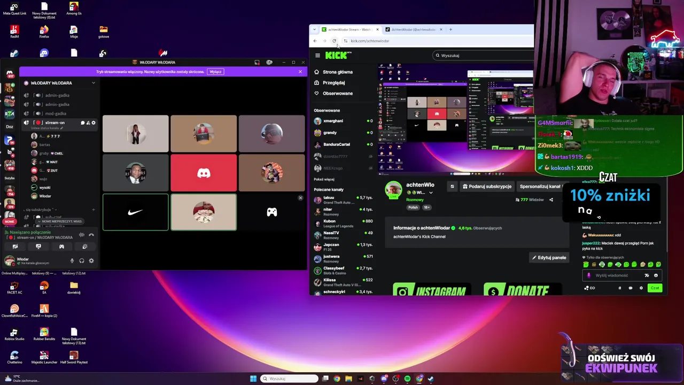Open Spotify from the taskbar
Screen dimensions: 684x385
pos(407,379)
